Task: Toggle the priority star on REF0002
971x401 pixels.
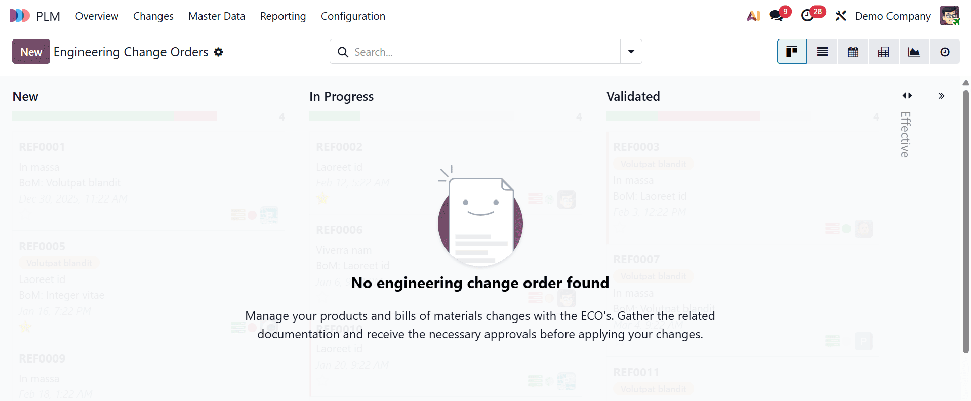Action: [322, 198]
